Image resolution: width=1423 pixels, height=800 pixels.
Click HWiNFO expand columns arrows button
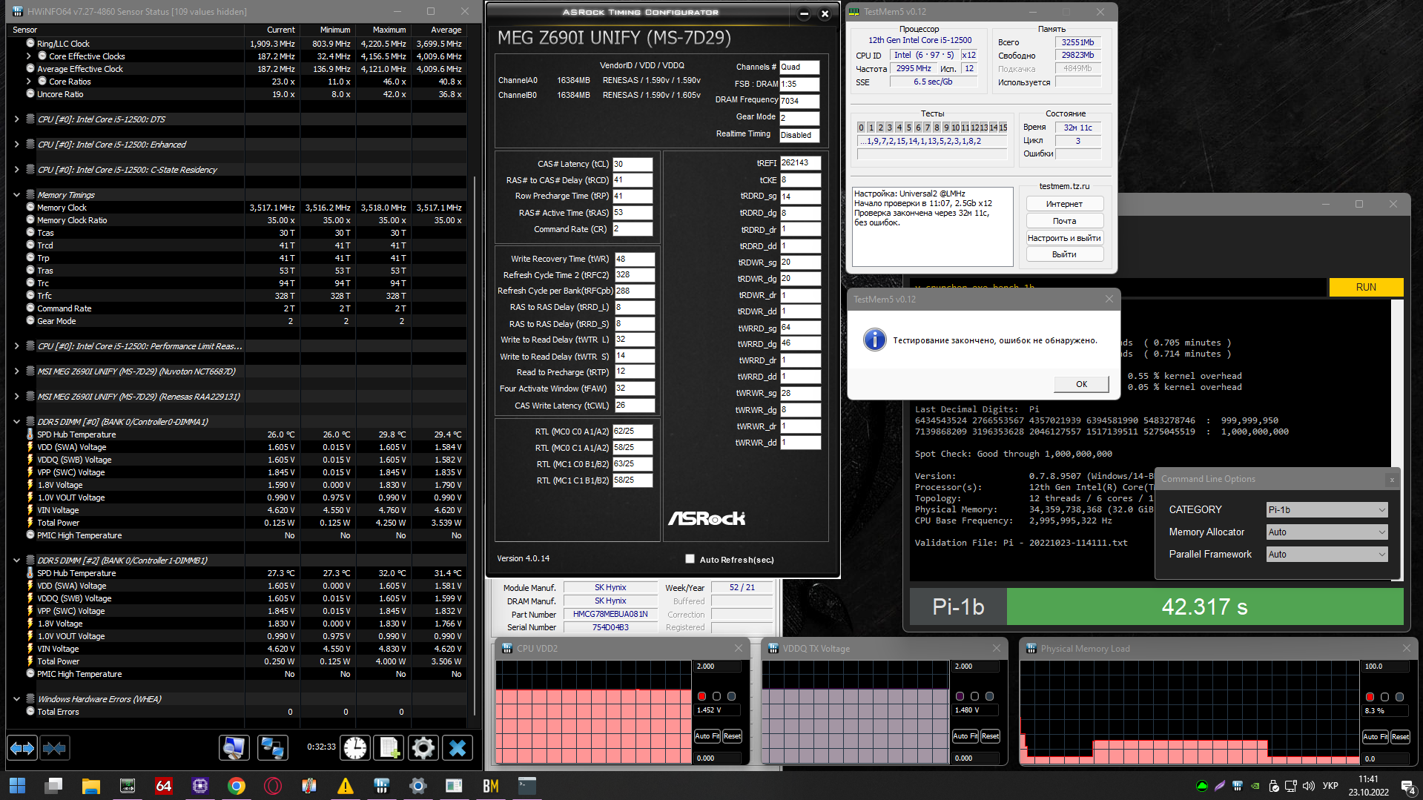coord(22,748)
